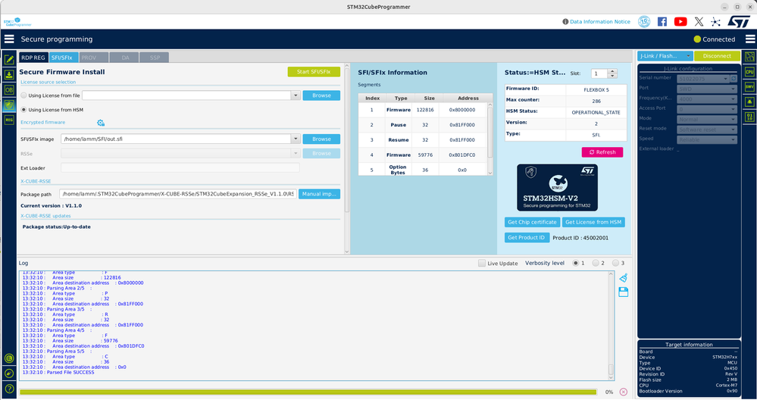Open the ST logo website link
This screenshot has height=400, width=757.
pyautogui.click(x=739, y=22)
